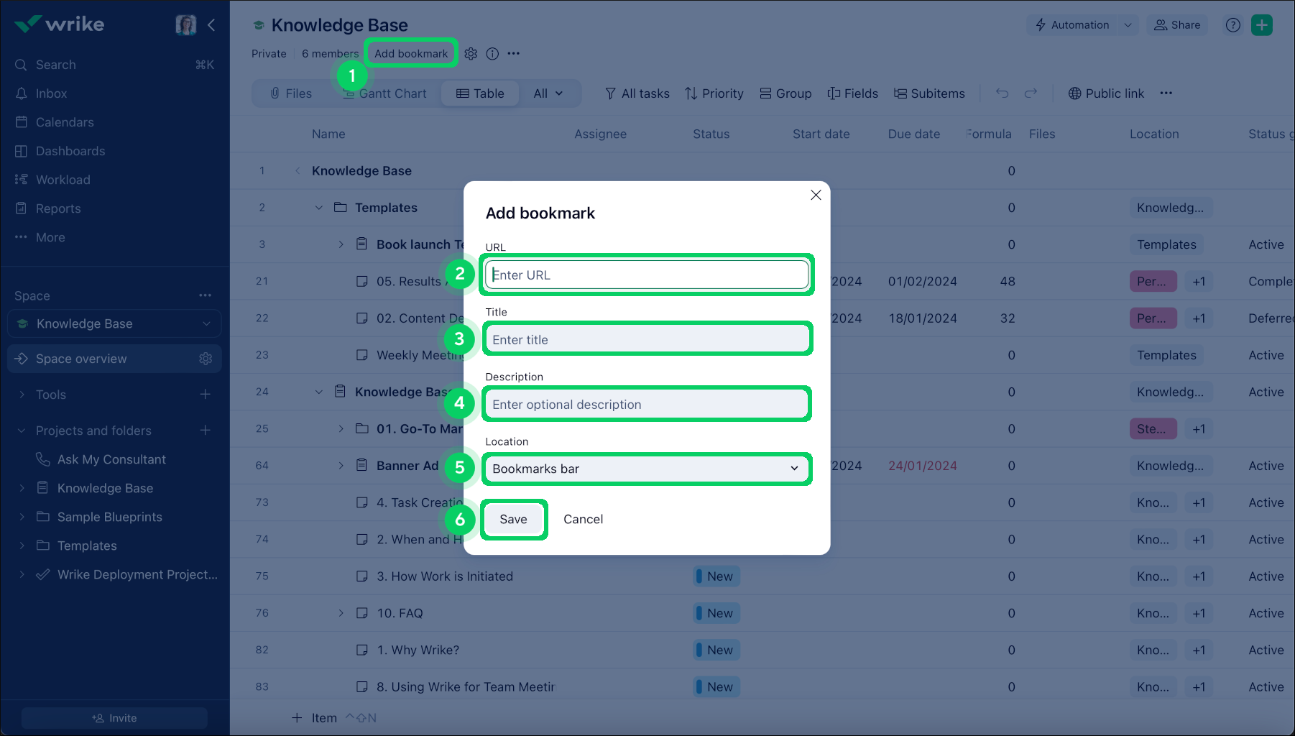Click the undo arrow in the toolbar
The height and width of the screenshot is (736, 1295).
click(1002, 93)
